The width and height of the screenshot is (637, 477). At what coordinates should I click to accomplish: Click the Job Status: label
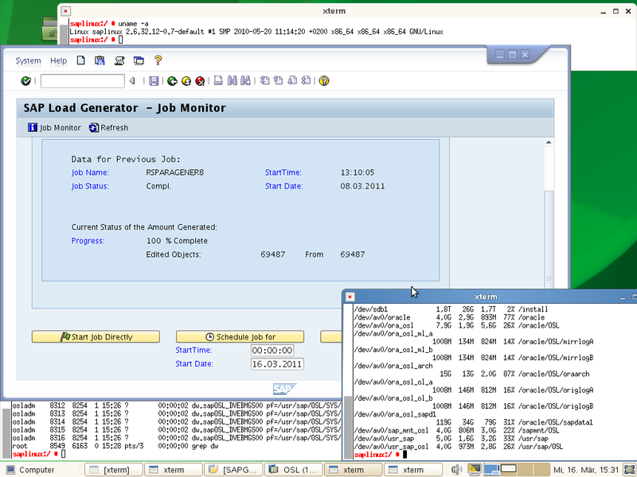pos(90,186)
